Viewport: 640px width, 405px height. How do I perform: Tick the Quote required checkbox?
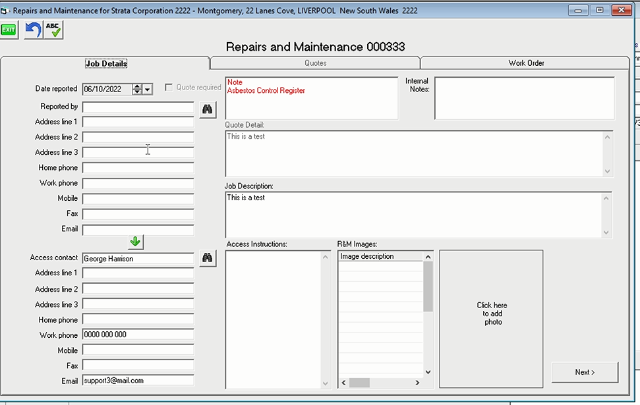169,88
